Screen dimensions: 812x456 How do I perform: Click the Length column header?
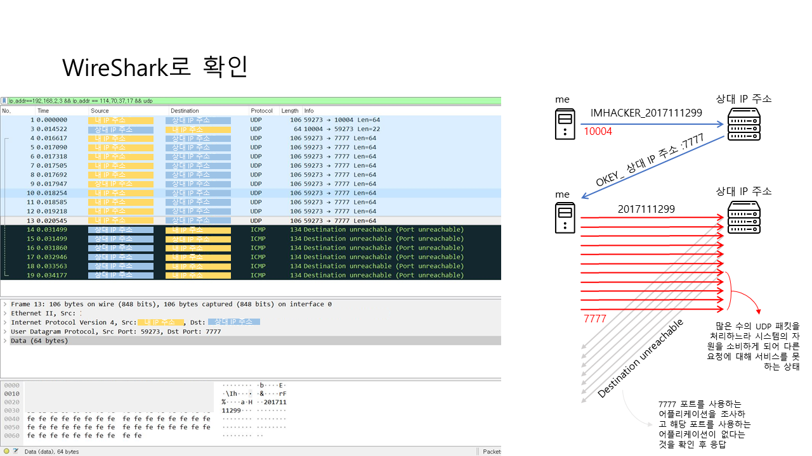point(290,111)
